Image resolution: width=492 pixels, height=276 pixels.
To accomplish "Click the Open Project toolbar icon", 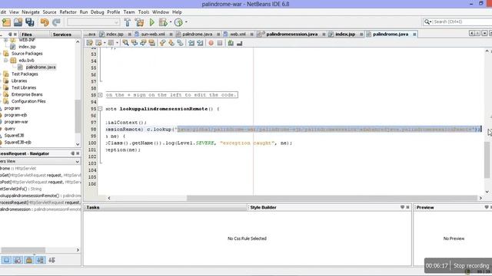I will [x=18, y=22].
